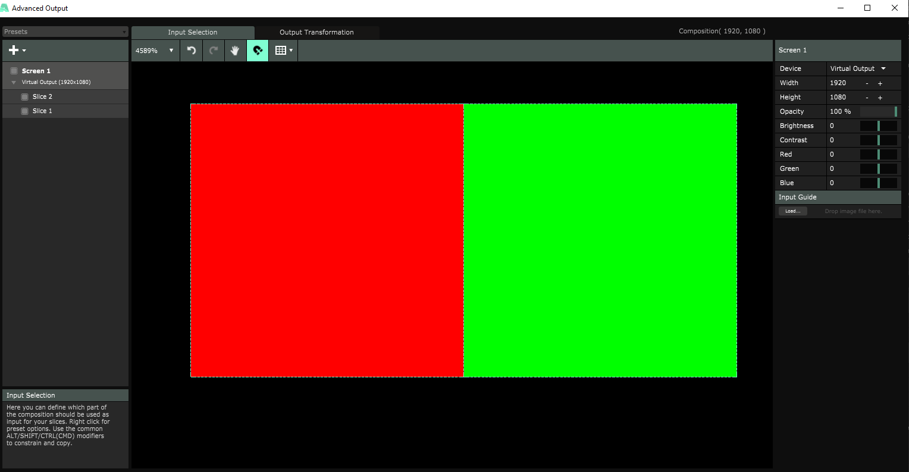Viewport: 909px width, 472px height.
Task: Open the Presets dropdown
Action: click(x=65, y=32)
